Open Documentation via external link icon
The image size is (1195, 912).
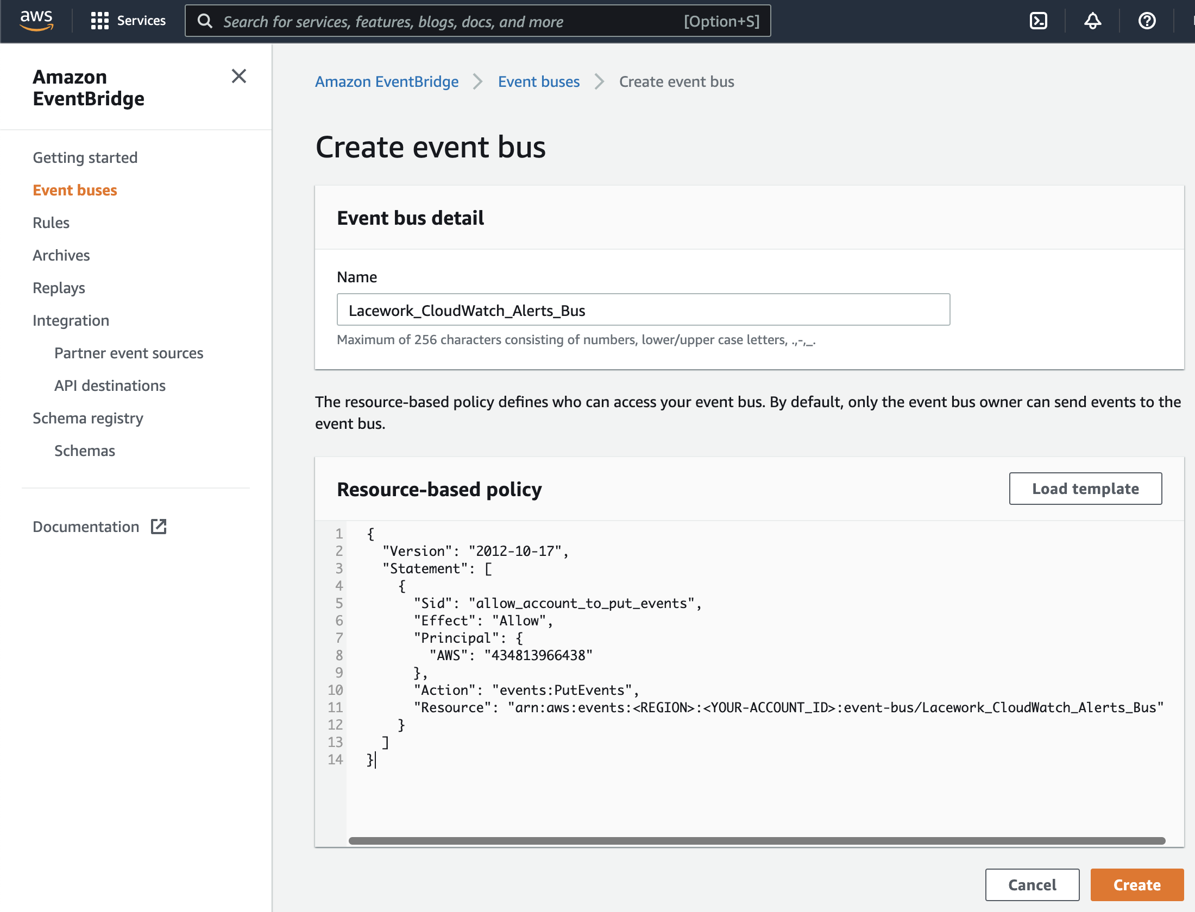tap(158, 526)
